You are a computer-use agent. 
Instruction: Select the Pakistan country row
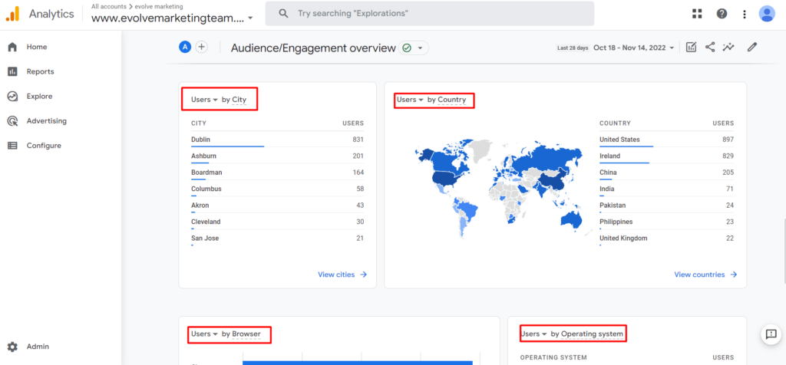(667, 206)
